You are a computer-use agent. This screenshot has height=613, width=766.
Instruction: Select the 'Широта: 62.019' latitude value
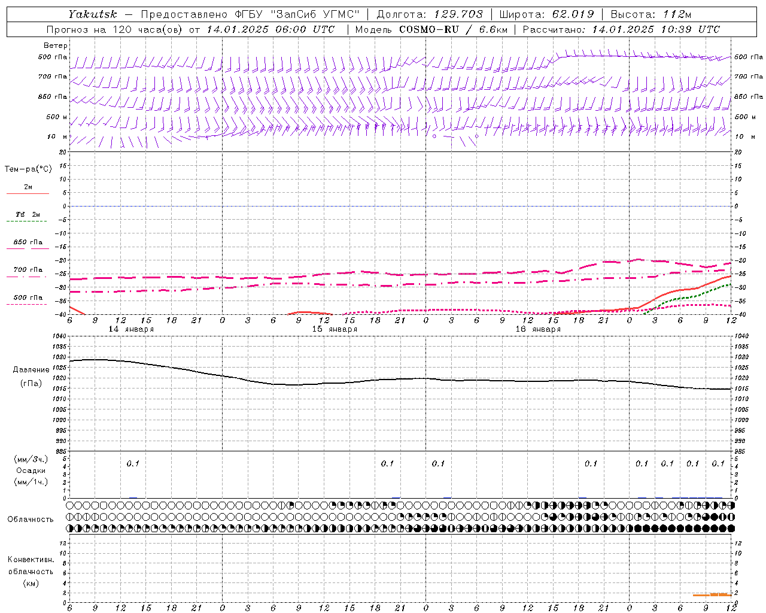click(546, 14)
